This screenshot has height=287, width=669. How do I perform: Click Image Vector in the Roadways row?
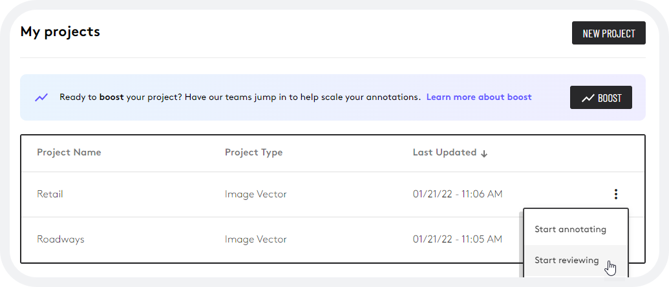pos(255,239)
